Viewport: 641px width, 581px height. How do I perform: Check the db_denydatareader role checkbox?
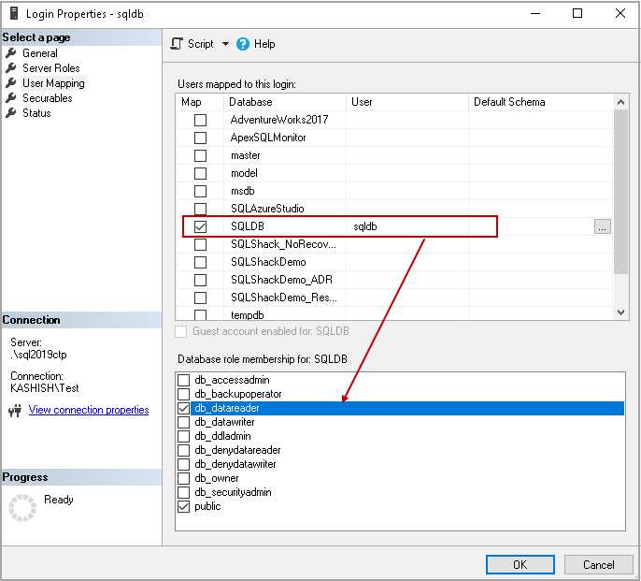(x=183, y=450)
